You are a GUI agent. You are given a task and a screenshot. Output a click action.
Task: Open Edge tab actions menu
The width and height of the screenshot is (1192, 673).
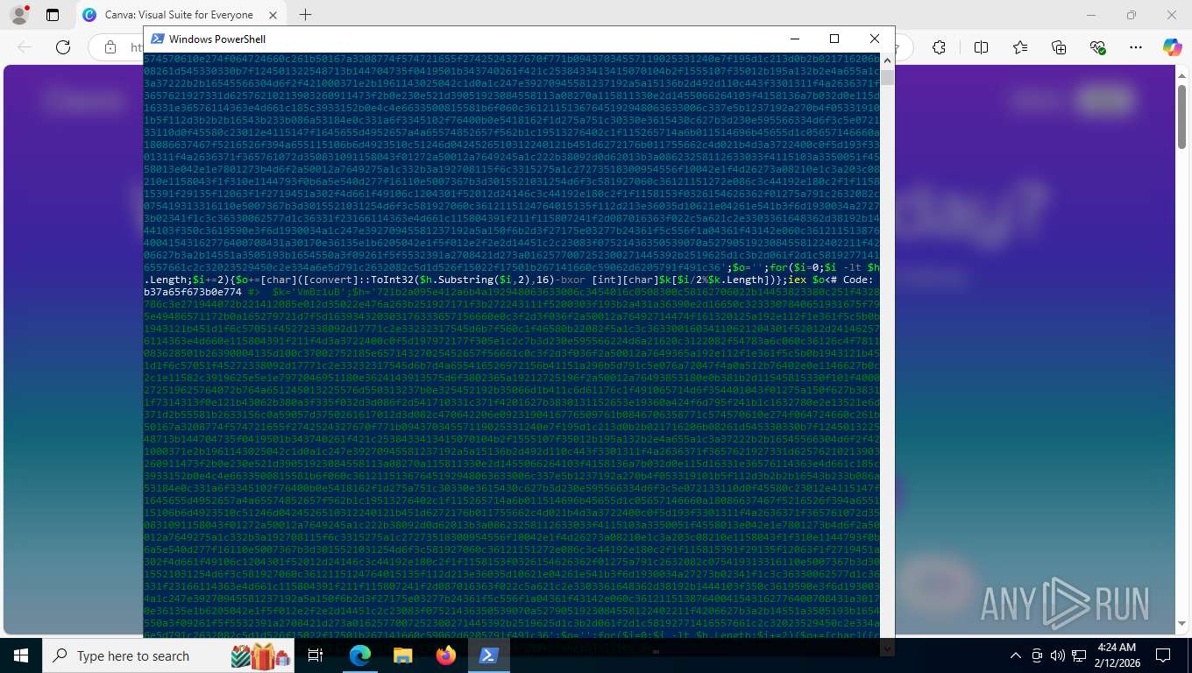pyautogui.click(x=53, y=15)
